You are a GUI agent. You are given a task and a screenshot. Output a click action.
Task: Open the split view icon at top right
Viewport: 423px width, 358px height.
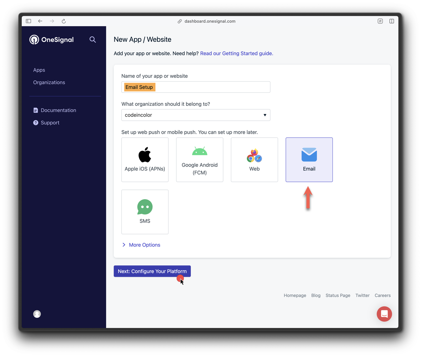coord(392,21)
